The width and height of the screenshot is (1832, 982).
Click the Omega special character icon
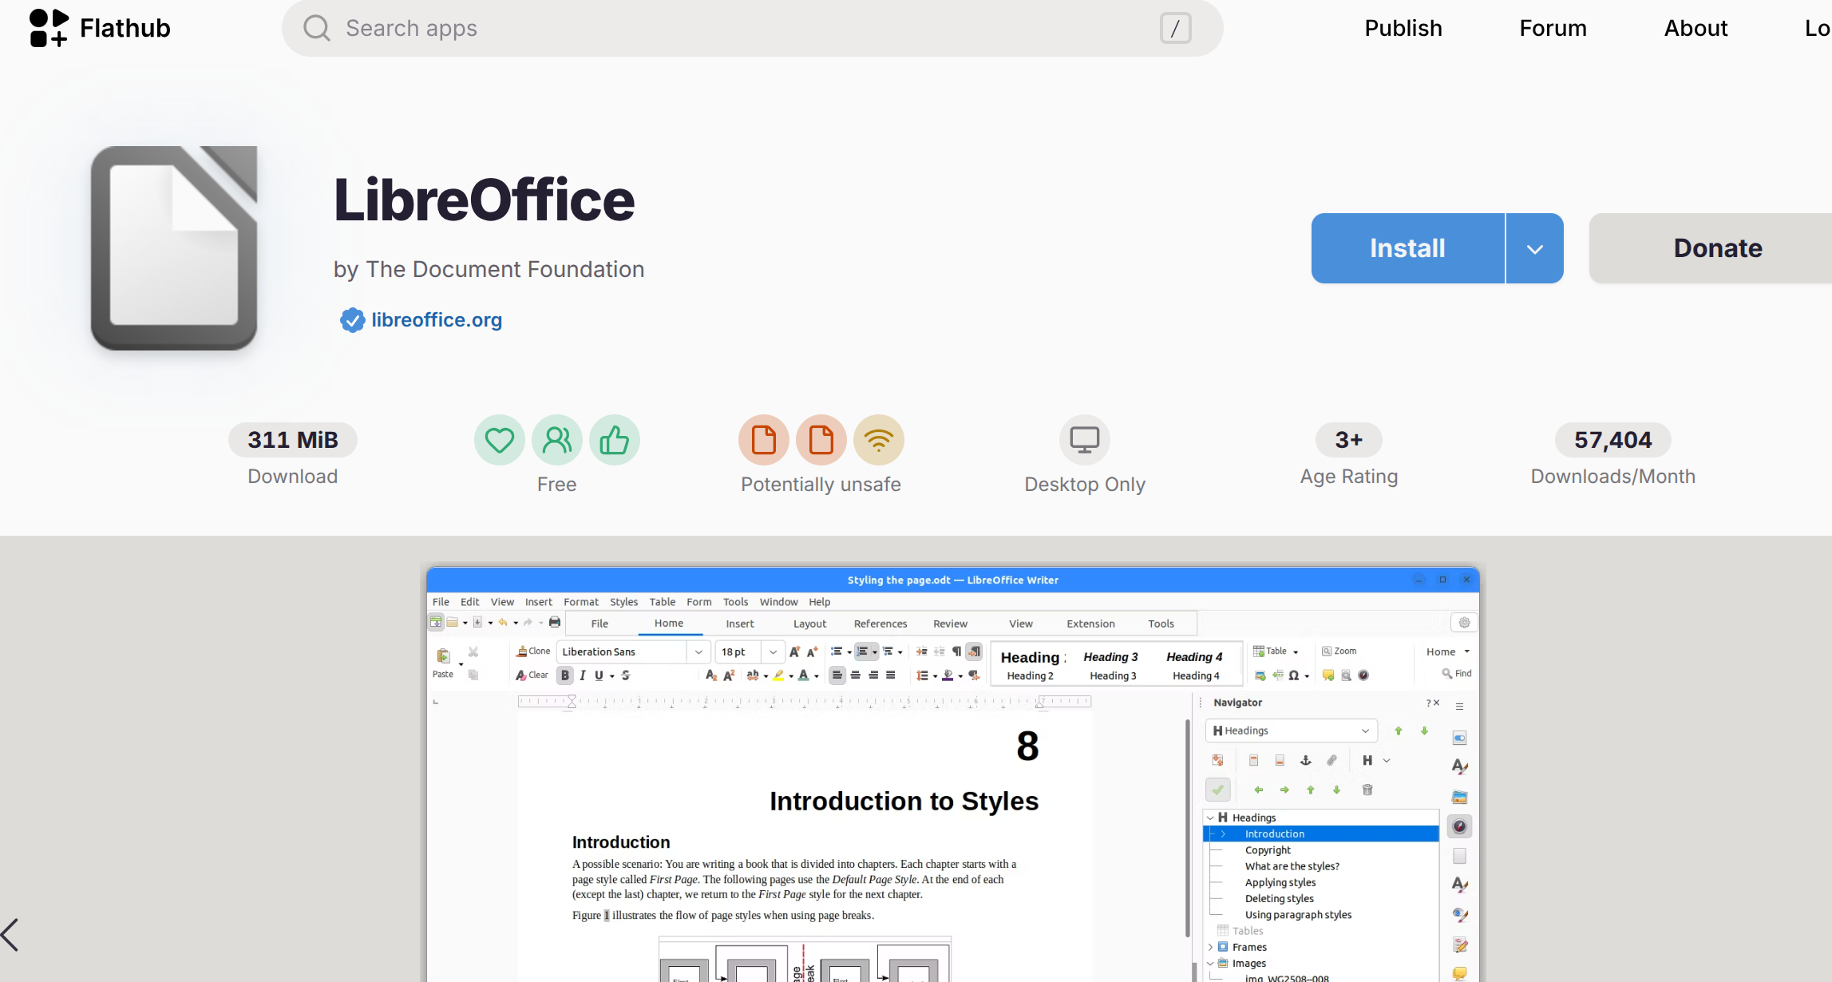[1294, 675]
